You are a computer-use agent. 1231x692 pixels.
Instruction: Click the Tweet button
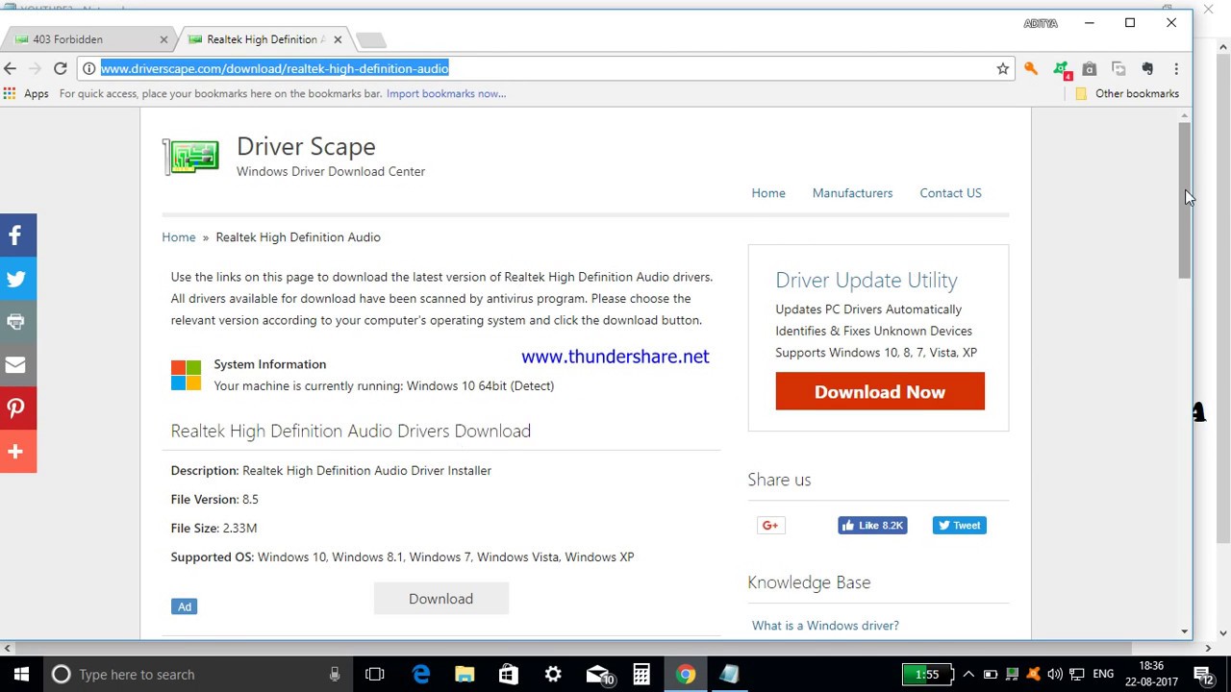pyautogui.click(x=959, y=525)
